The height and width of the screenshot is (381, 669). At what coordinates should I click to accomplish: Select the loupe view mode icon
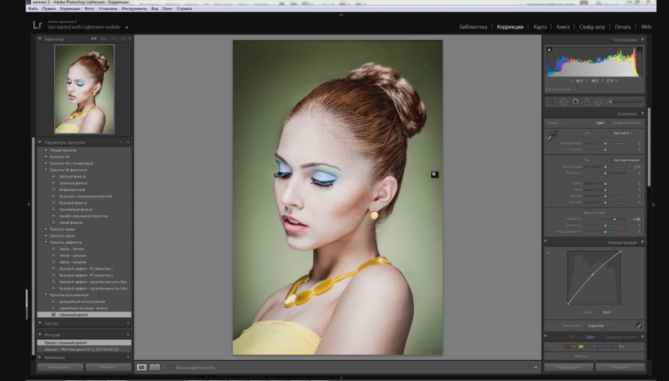pos(142,367)
